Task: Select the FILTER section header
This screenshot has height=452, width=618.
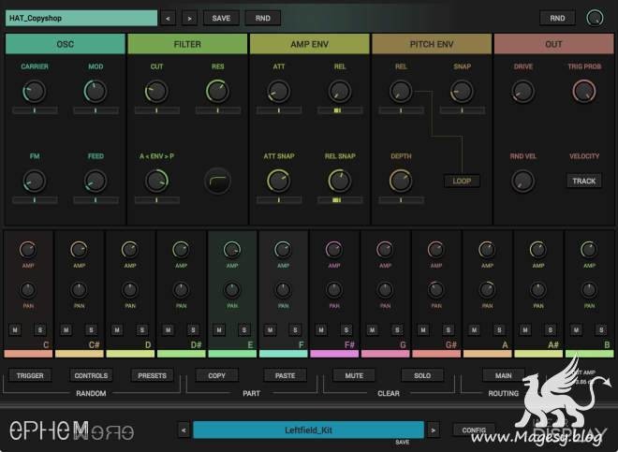Action: coord(187,44)
